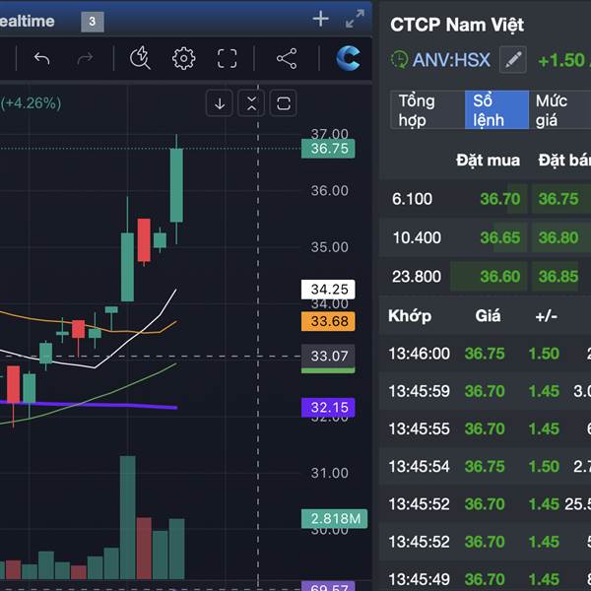Click the +1.50 price change value
The image size is (591, 591).
coord(561,60)
